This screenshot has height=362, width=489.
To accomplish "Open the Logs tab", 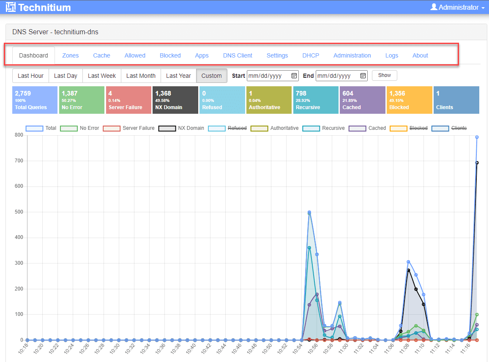I will click(x=392, y=55).
